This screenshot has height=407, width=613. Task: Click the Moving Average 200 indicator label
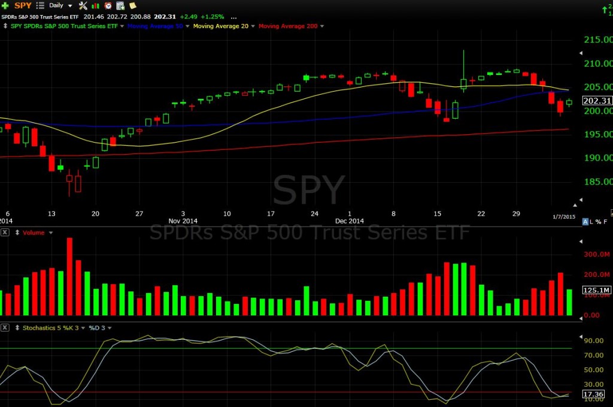(288, 26)
